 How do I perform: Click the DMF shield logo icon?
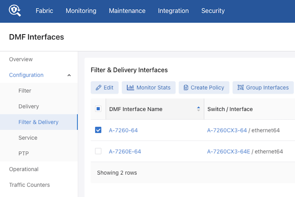click(x=15, y=11)
